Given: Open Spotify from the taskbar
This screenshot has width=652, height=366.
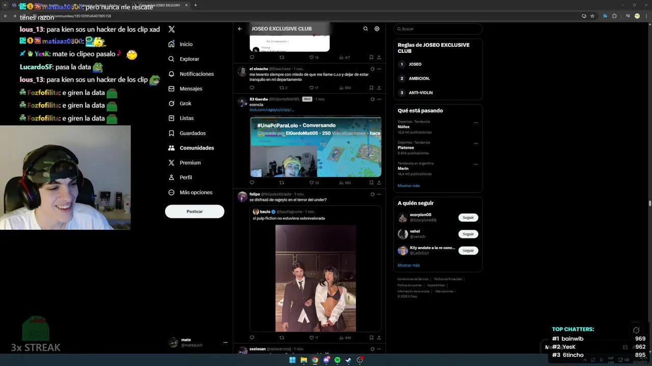Looking at the screenshot, I should (x=337, y=360).
